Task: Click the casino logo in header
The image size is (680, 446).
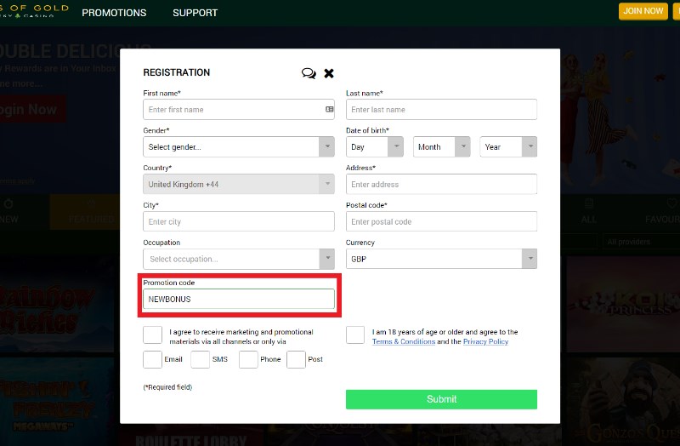Action: [x=34, y=11]
